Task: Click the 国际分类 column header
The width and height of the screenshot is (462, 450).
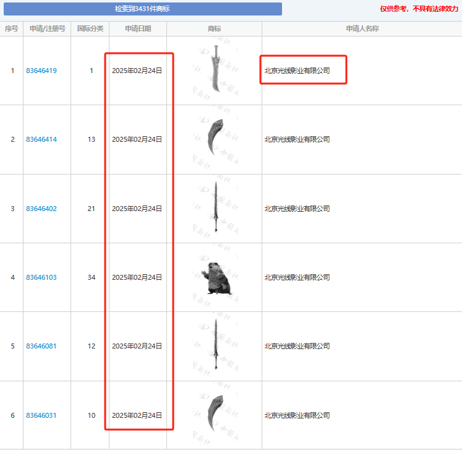Action: click(91, 28)
